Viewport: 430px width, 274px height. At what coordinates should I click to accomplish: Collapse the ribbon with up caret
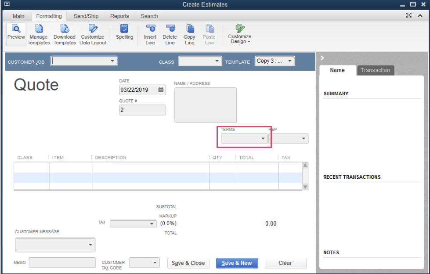(x=420, y=16)
